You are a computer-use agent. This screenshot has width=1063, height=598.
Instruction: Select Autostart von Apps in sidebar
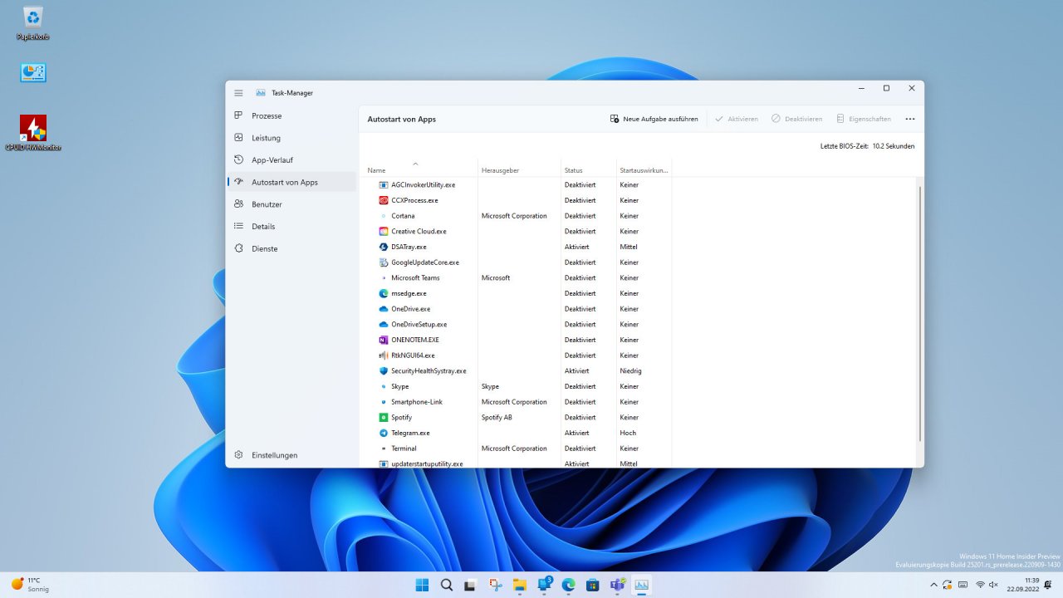[x=291, y=182]
